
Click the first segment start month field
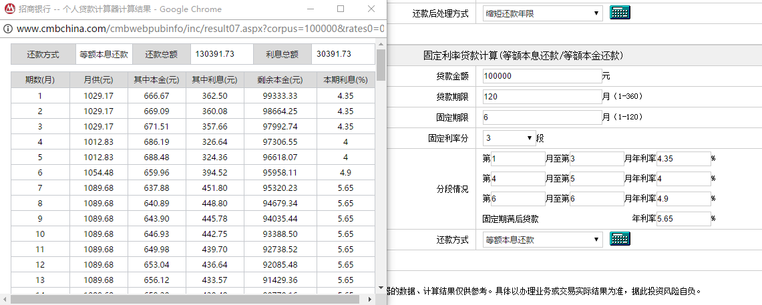point(518,158)
